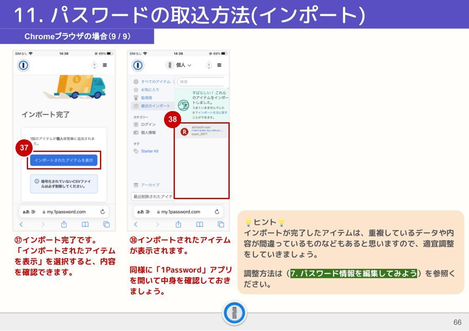Tap the Share icon on the 14:38 screen
The image size is (469, 331).
pos(64,224)
